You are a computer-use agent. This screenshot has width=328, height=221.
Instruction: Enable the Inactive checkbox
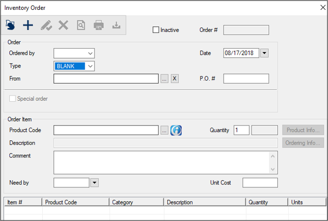coord(156,30)
